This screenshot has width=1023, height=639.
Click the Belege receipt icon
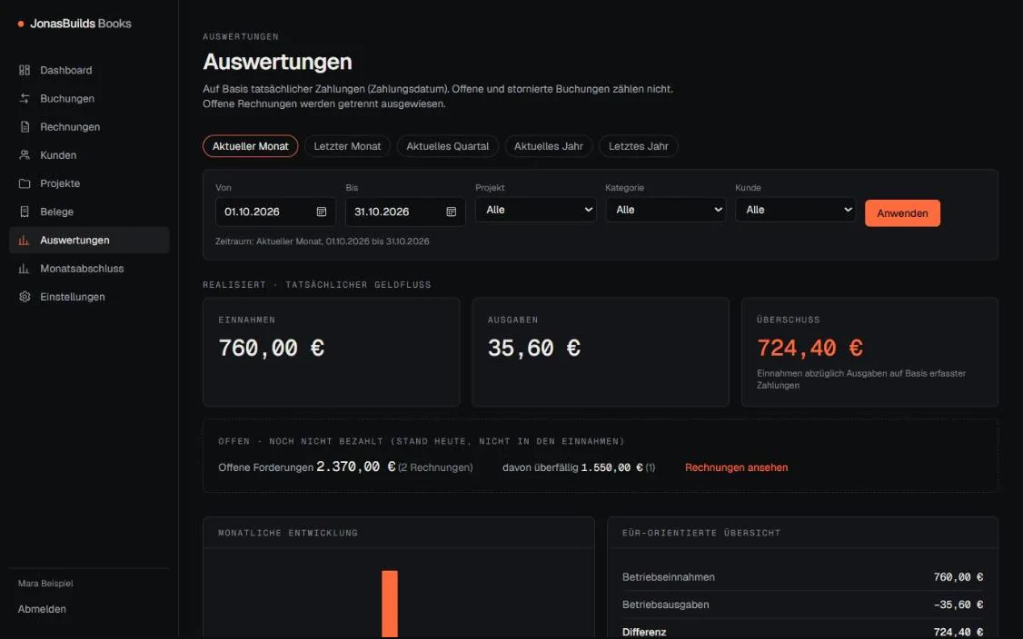(x=25, y=211)
